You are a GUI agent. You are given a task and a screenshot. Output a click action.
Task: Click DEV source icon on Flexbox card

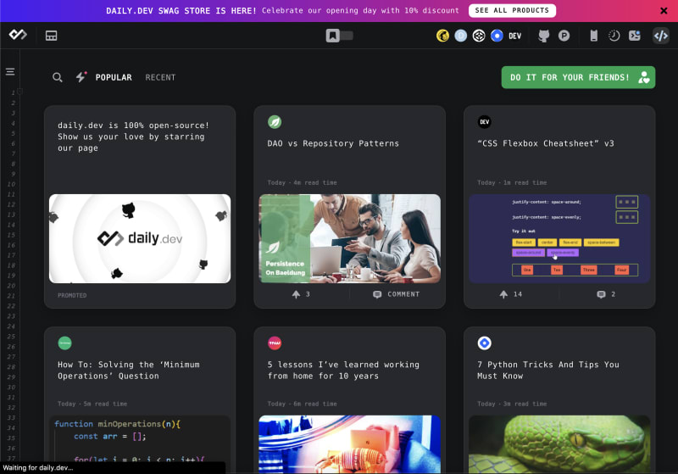pos(484,122)
